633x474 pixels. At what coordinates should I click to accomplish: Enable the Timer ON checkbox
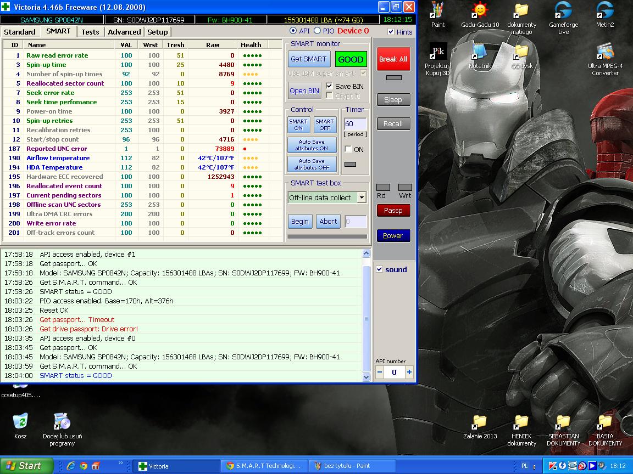[348, 149]
